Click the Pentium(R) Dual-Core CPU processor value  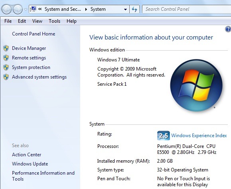pos(187,149)
